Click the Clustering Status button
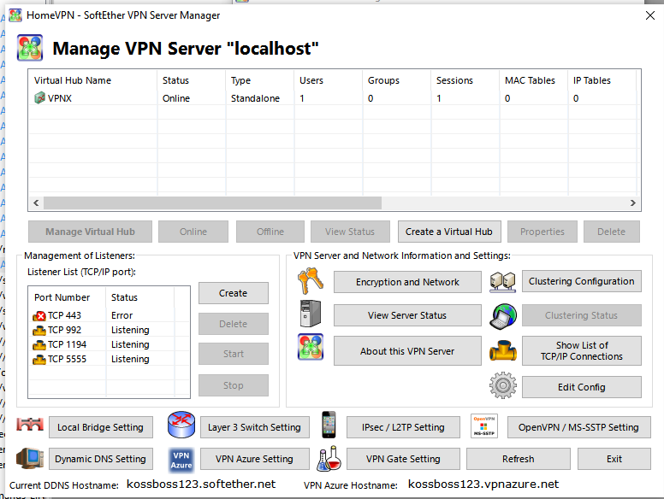This screenshot has width=664, height=499. [x=581, y=315]
